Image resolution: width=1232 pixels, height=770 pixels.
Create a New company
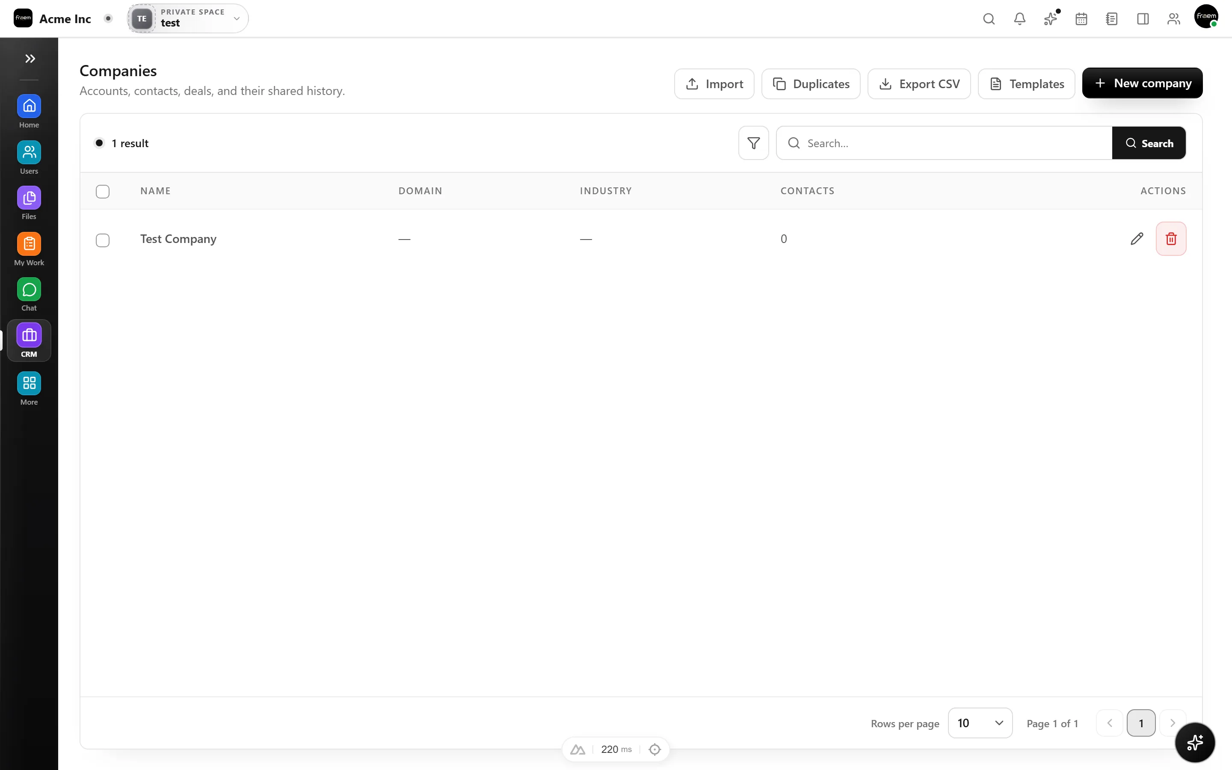point(1143,83)
